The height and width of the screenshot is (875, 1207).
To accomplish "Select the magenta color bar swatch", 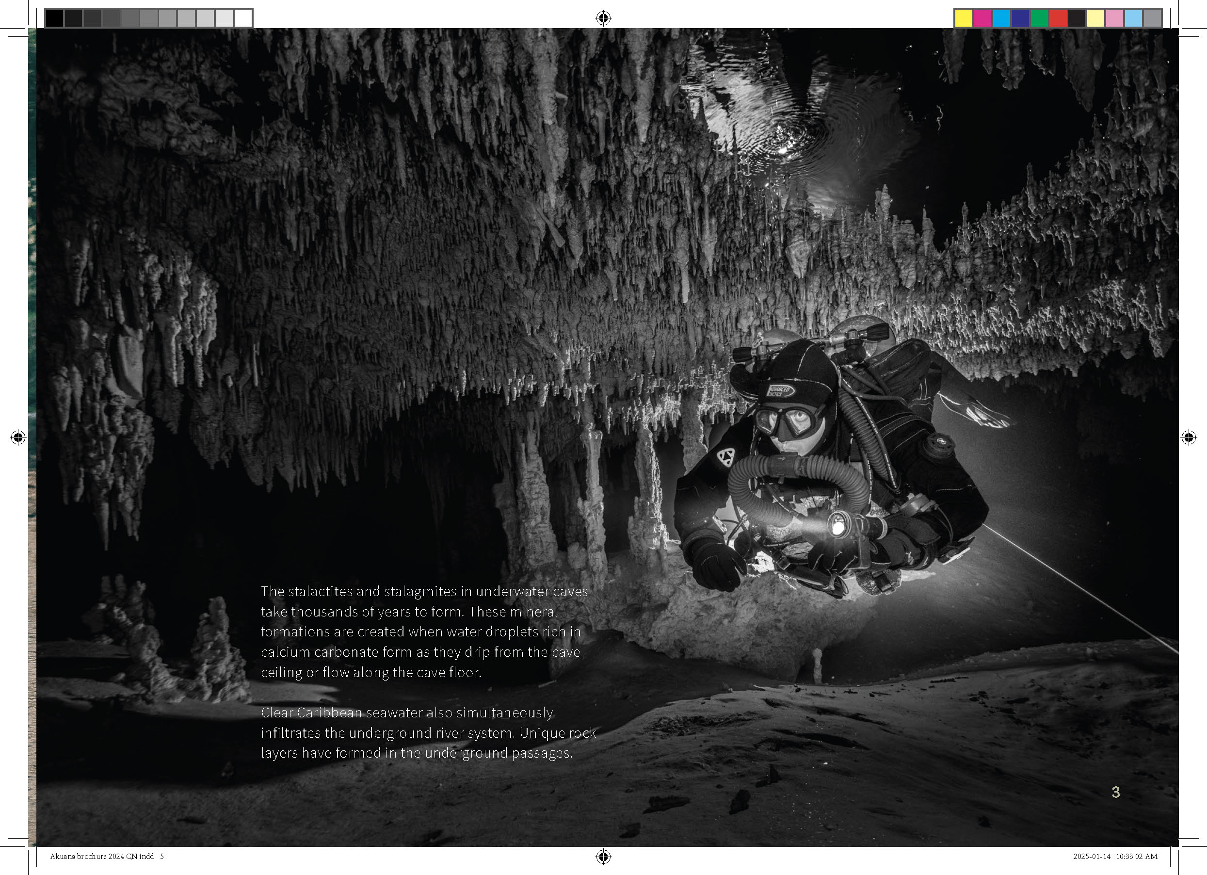I will coord(982,18).
